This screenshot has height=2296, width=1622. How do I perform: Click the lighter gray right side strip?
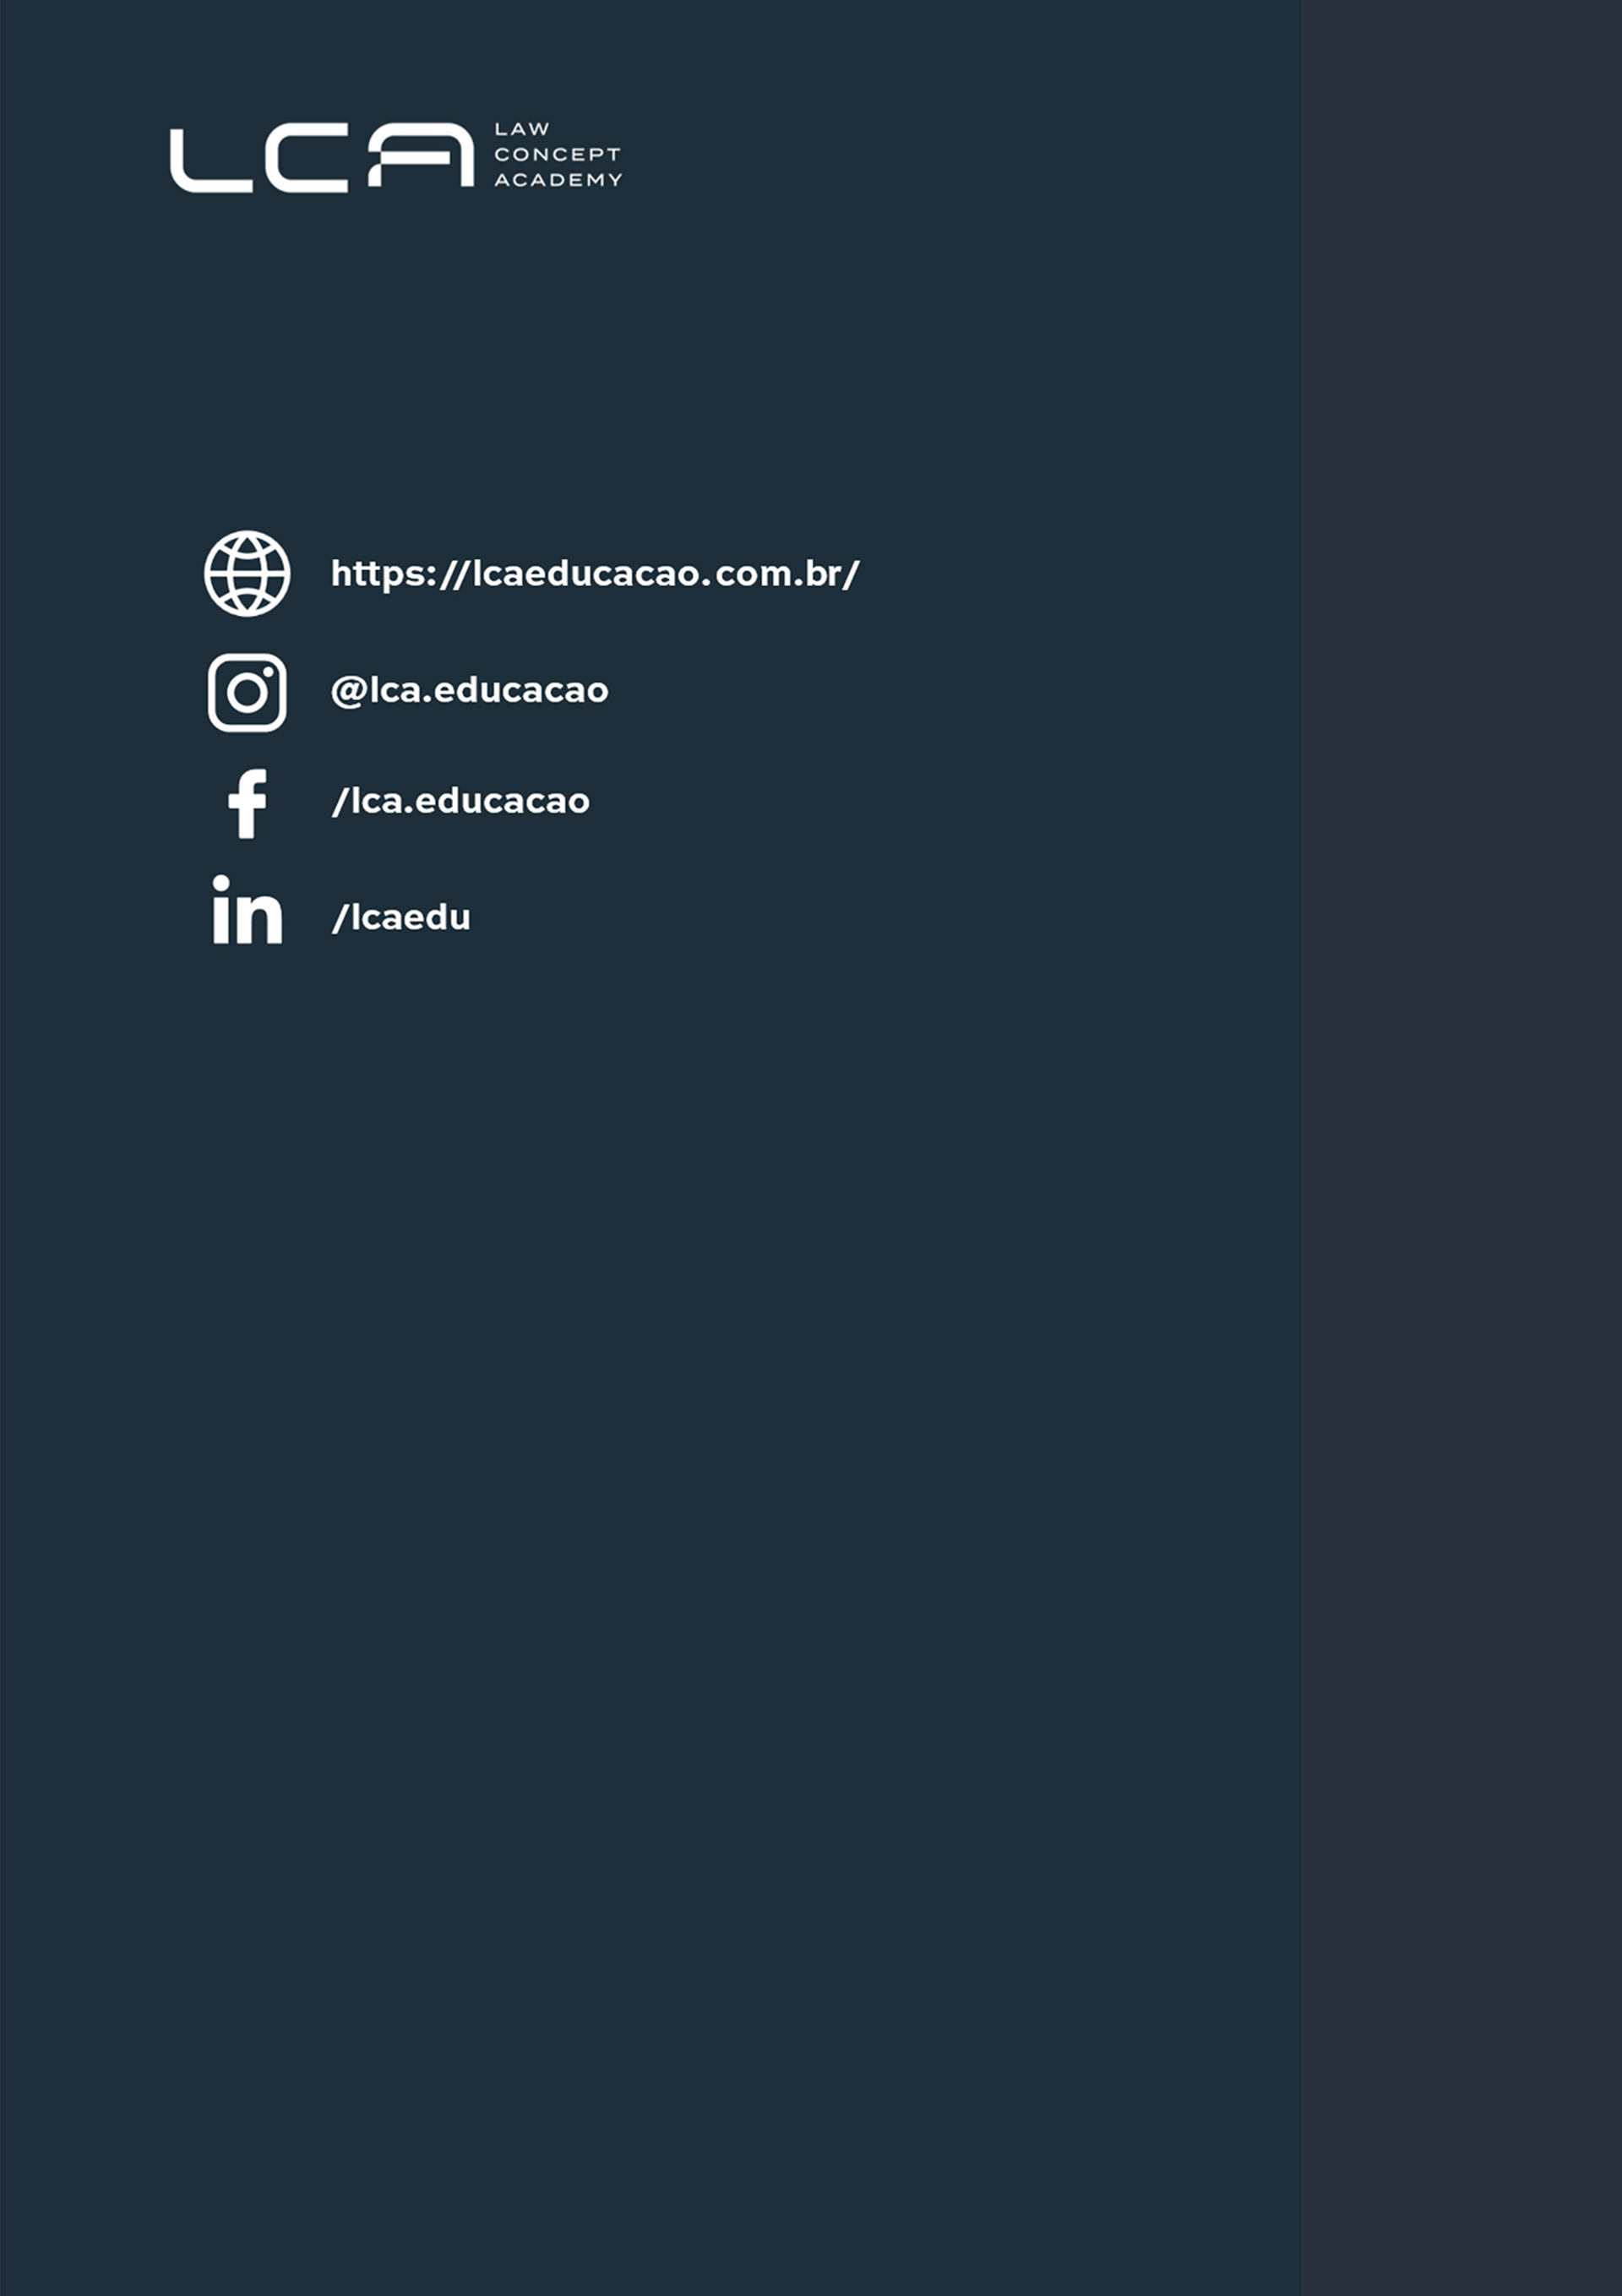coord(1461,1148)
